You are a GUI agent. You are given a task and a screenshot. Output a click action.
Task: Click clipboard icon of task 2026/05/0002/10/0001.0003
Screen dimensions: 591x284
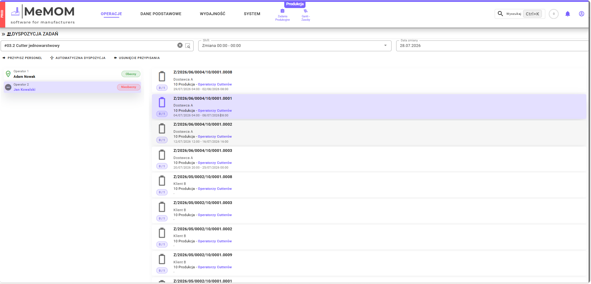click(x=162, y=207)
